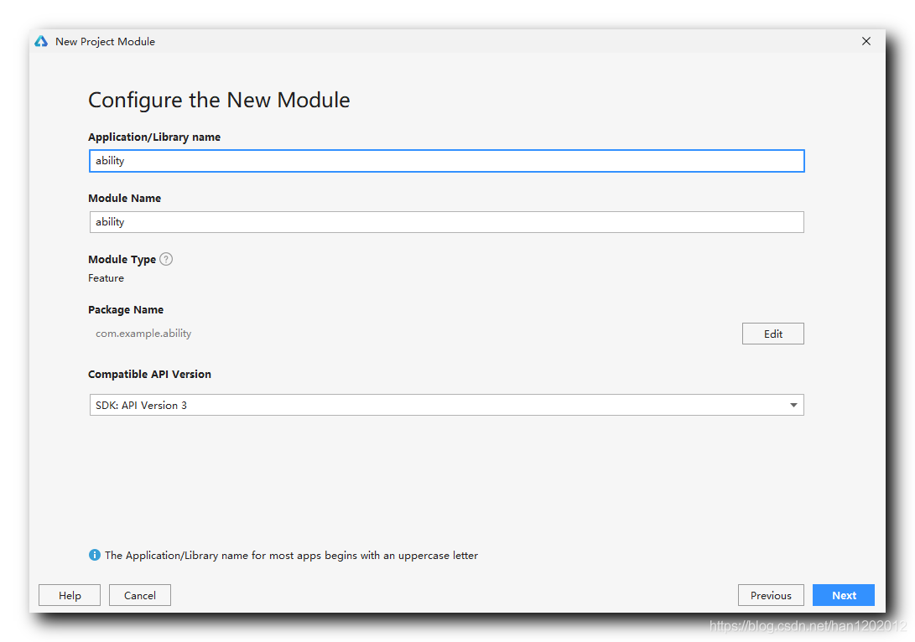Close the New Project Module dialog
This screenshot has height=642, width=915.
point(866,41)
